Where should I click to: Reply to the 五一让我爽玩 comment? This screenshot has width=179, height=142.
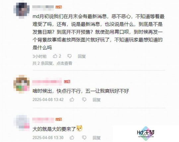click(x=96, y=100)
